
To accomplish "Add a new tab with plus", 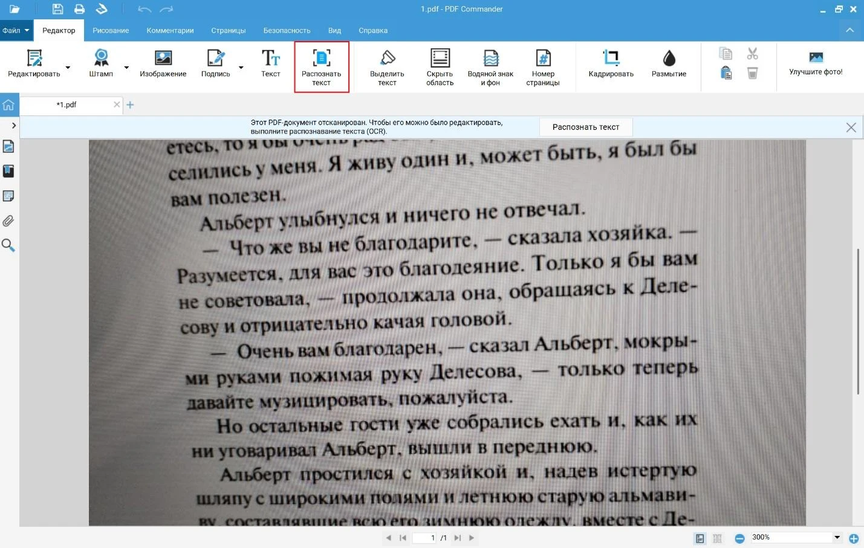I will point(130,105).
